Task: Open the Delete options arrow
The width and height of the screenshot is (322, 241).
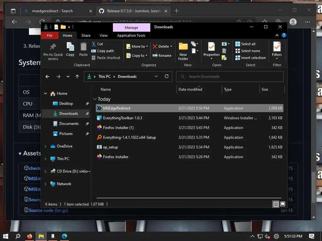Action: click(171, 46)
